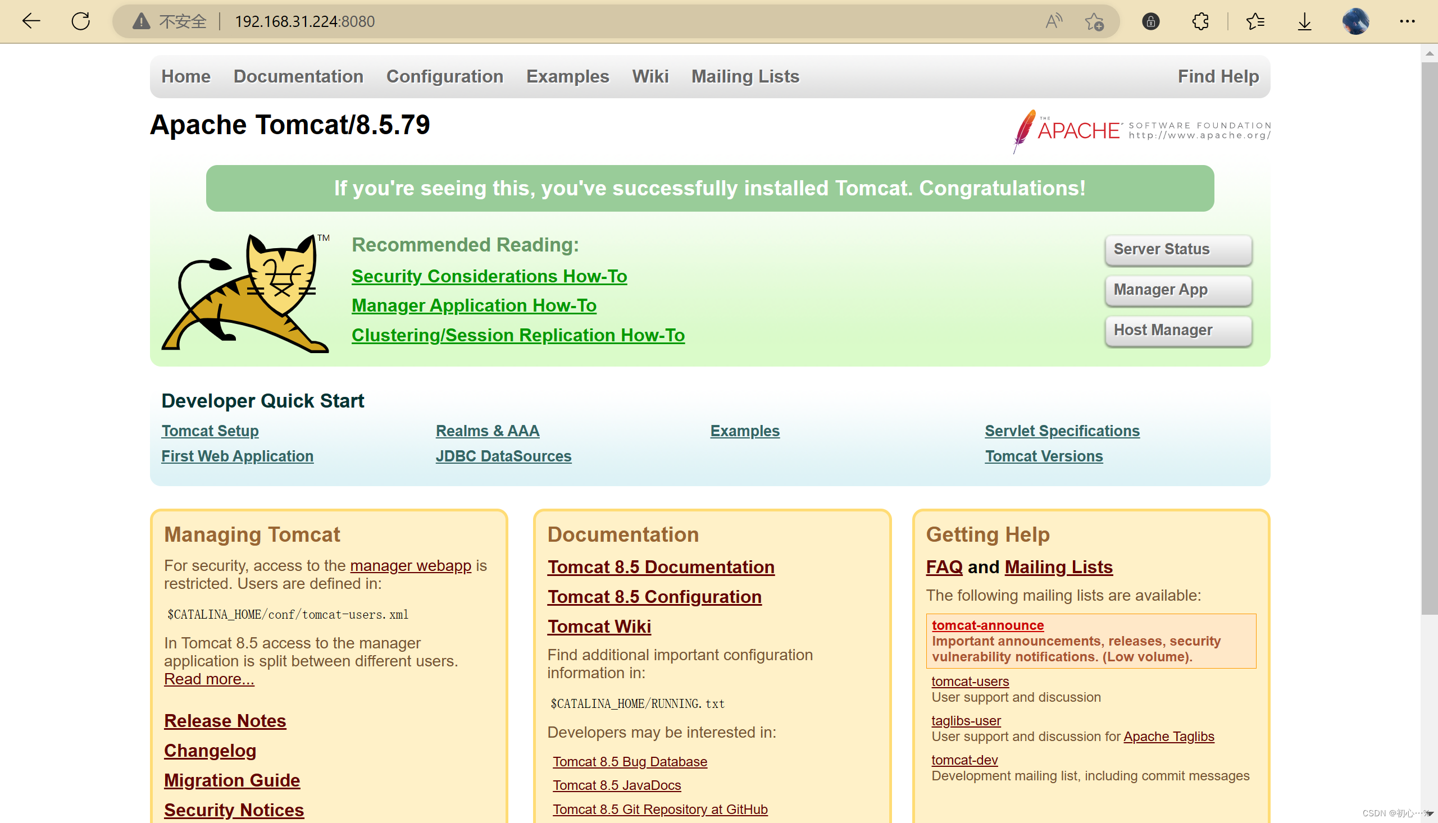The height and width of the screenshot is (823, 1438).
Task: Click the Tomcat cat mascot image
Action: [x=245, y=294]
